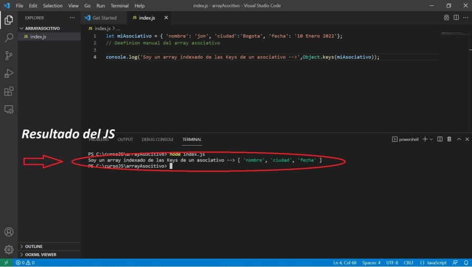Open Explorer views and more actions ellipsis
The height and width of the screenshot is (267, 472).
pyautogui.click(x=72, y=18)
